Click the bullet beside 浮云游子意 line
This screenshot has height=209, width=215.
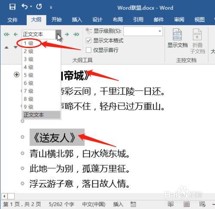[x=22, y=183]
